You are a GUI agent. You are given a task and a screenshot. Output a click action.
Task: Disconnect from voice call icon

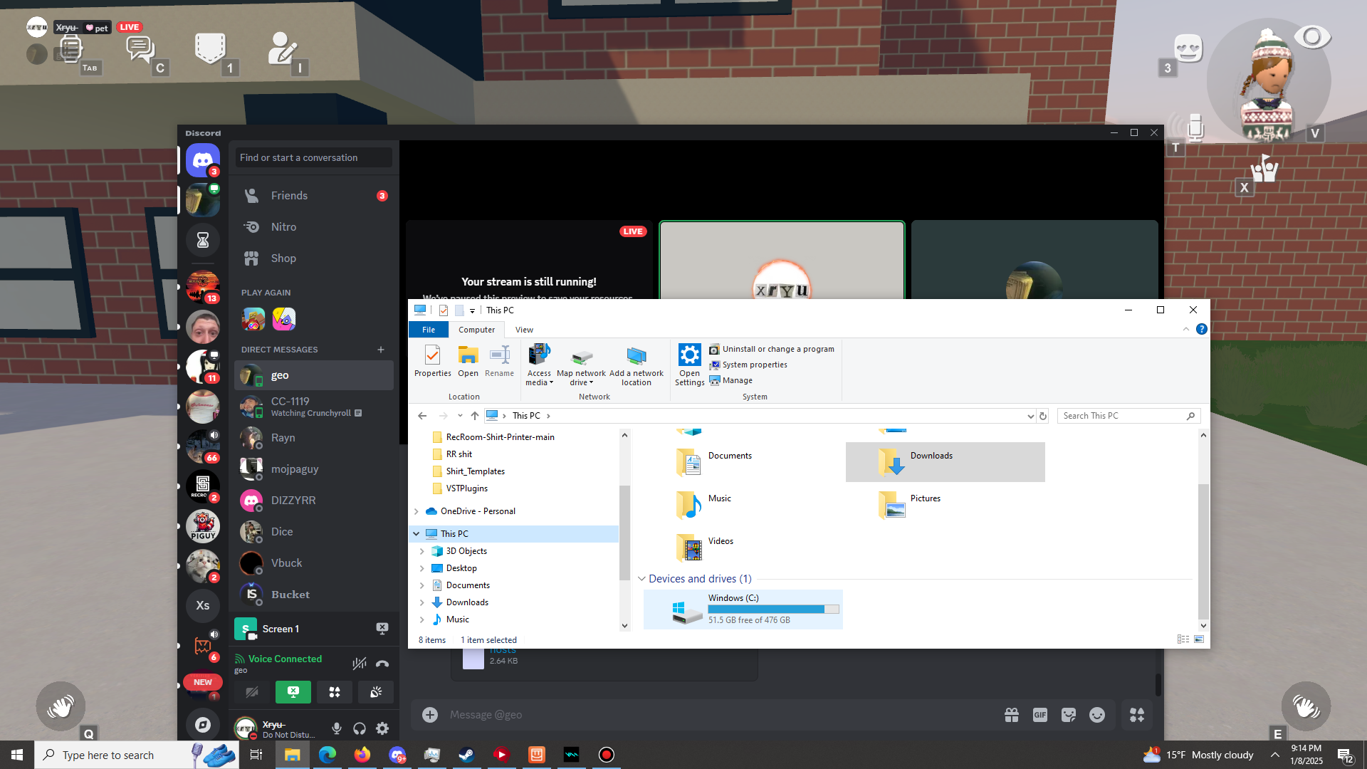pyautogui.click(x=382, y=664)
